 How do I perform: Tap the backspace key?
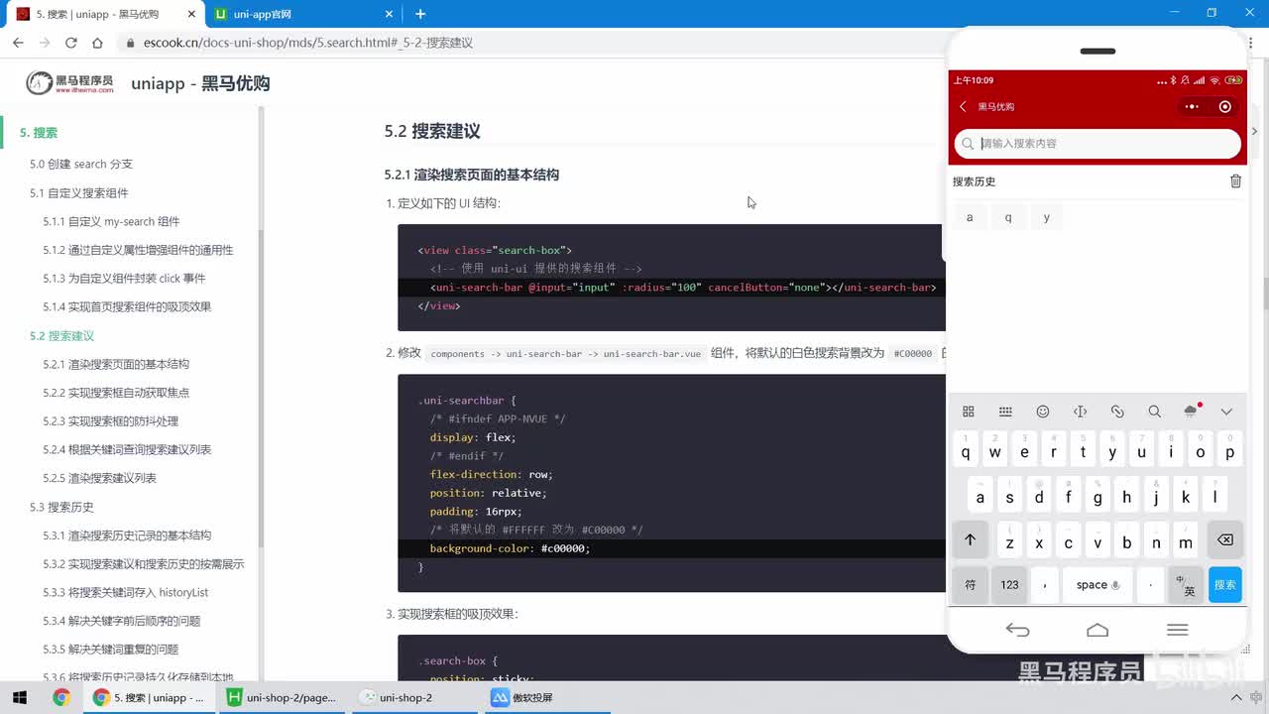point(1225,540)
